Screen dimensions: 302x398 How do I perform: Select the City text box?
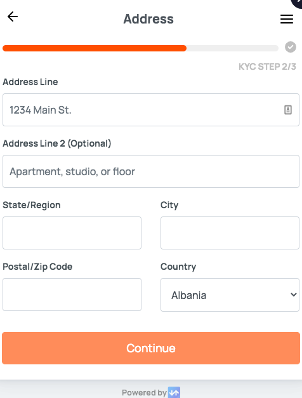(230, 233)
